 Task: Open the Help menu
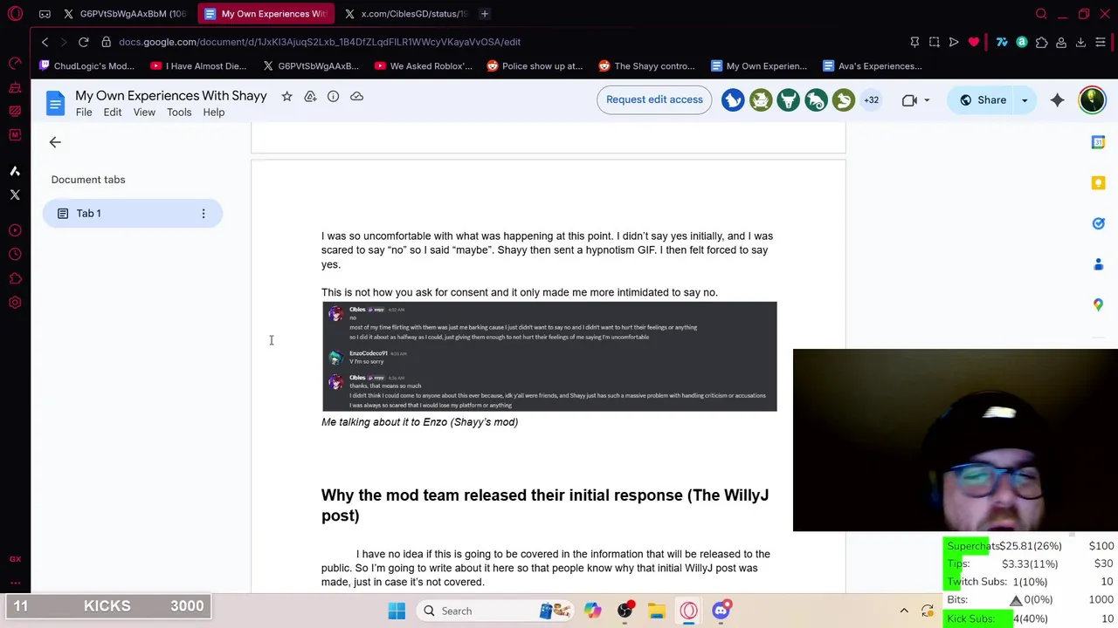(214, 113)
